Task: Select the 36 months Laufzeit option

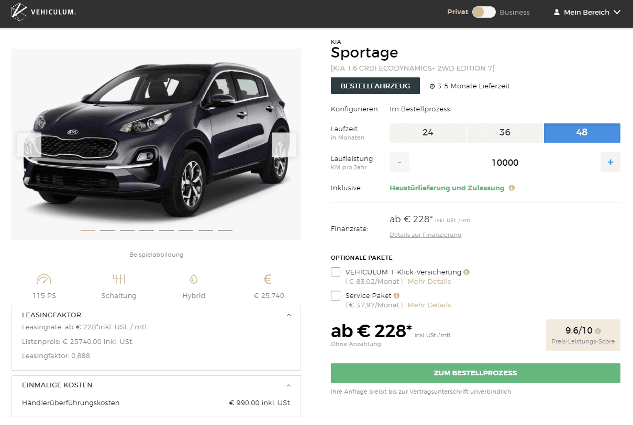Action: tap(505, 133)
